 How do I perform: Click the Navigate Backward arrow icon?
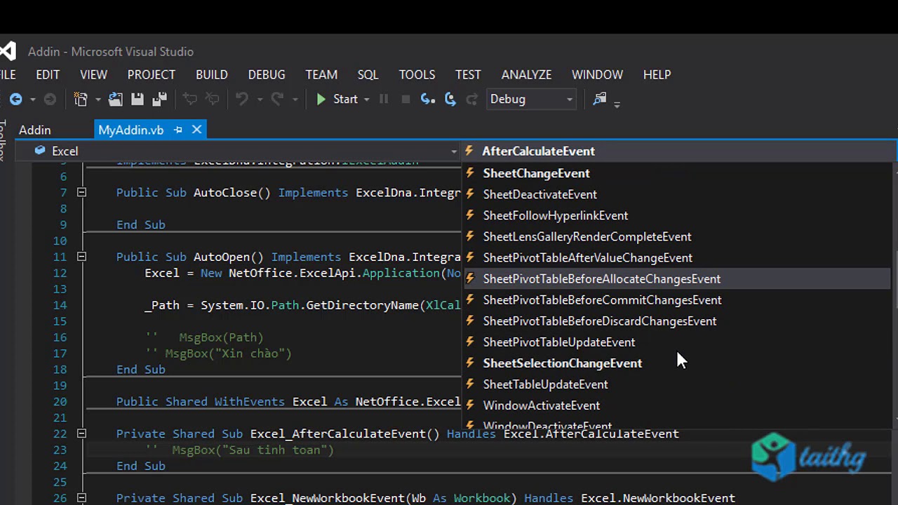point(15,100)
